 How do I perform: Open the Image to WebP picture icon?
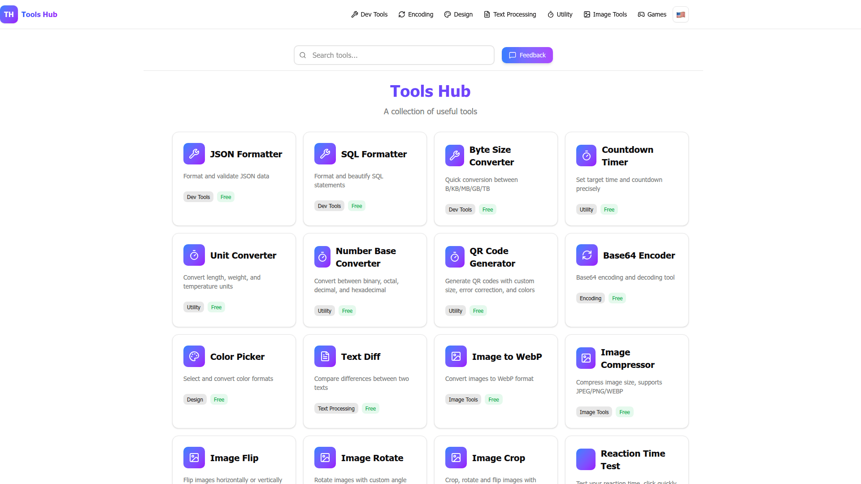pyautogui.click(x=456, y=356)
